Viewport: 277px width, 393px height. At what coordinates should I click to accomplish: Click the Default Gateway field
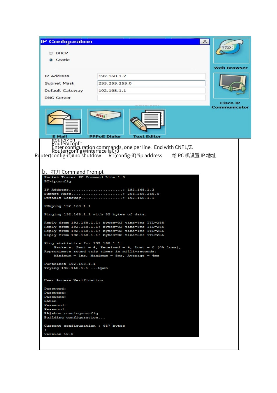151,91
